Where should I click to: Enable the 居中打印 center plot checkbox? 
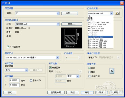point(31,80)
